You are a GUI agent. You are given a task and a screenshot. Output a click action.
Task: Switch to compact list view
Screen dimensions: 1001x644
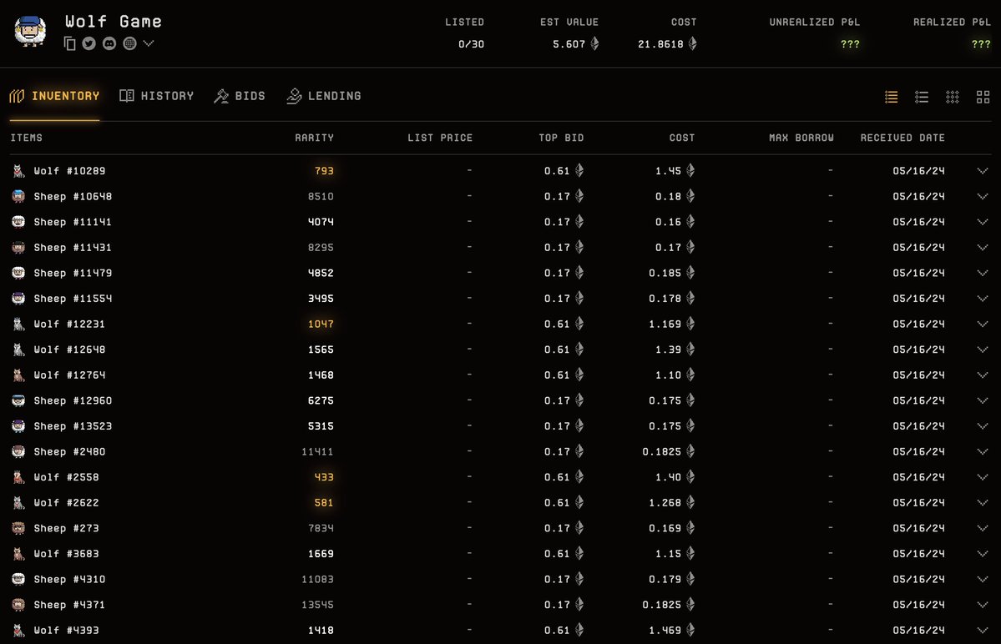point(922,97)
